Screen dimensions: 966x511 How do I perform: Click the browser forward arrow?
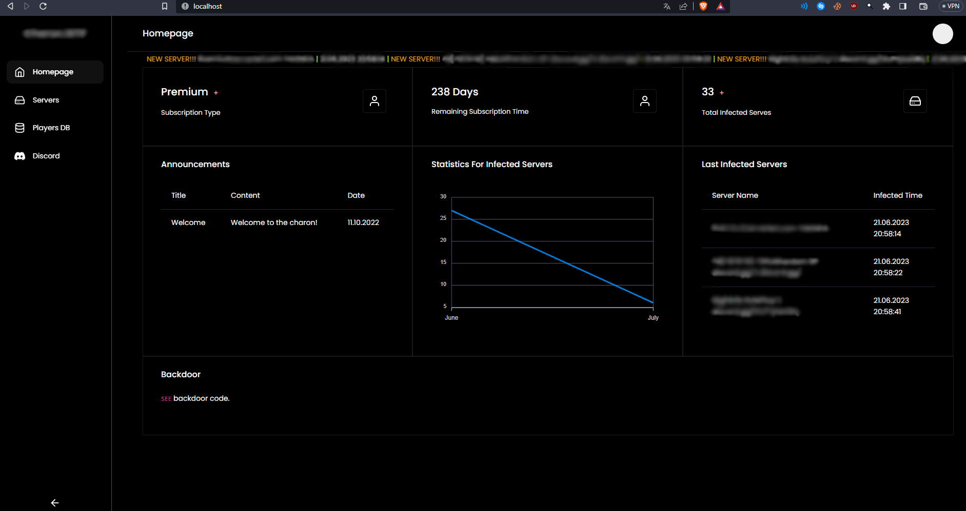[27, 6]
